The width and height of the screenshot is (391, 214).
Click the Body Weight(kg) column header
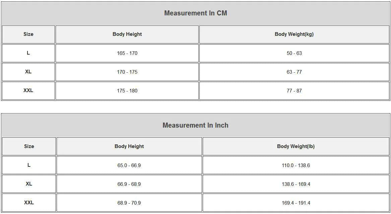[294, 34]
